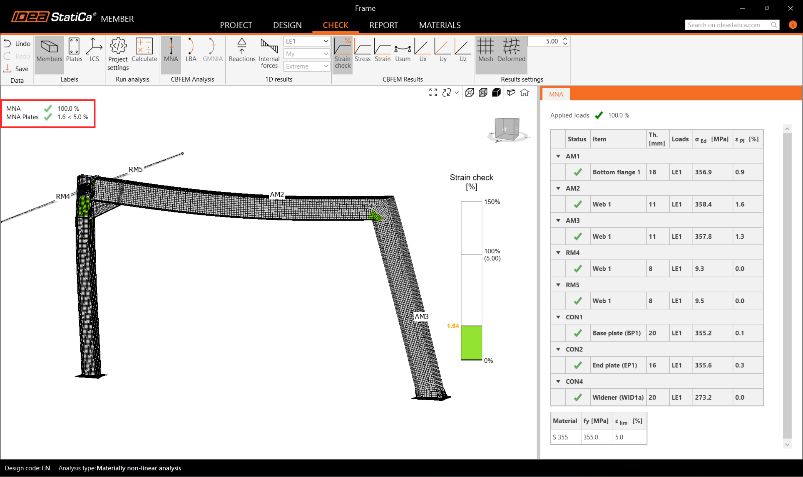
Task: Open the LE1 load case dropdown
Action: click(x=306, y=41)
